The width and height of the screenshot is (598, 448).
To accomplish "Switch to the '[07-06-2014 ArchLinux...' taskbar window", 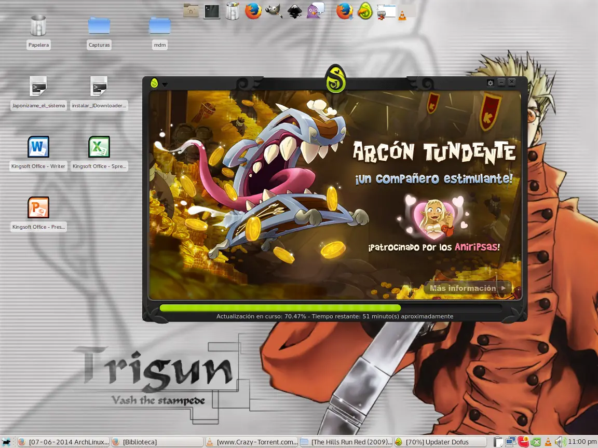I will click(x=64, y=442).
